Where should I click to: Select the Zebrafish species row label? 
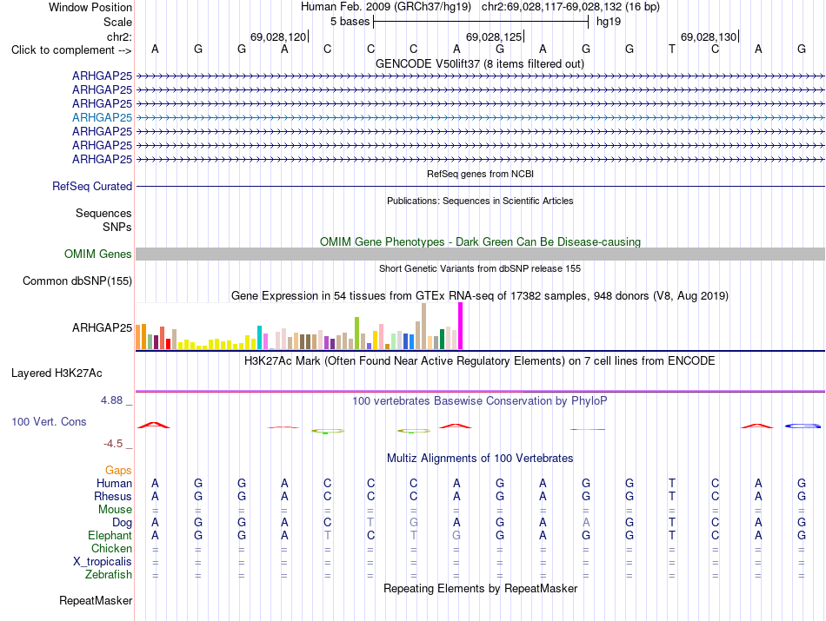pyautogui.click(x=109, y=575)
